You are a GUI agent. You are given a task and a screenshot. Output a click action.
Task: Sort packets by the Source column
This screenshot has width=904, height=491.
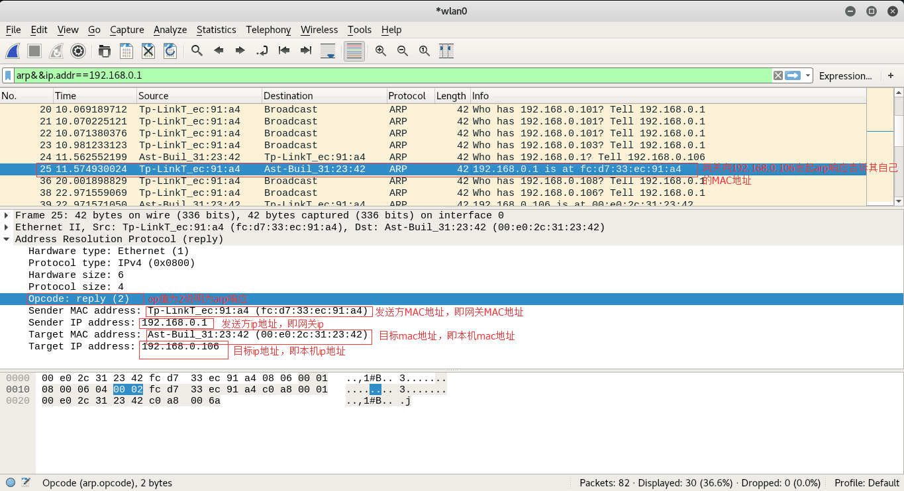(x=199, y=96)
